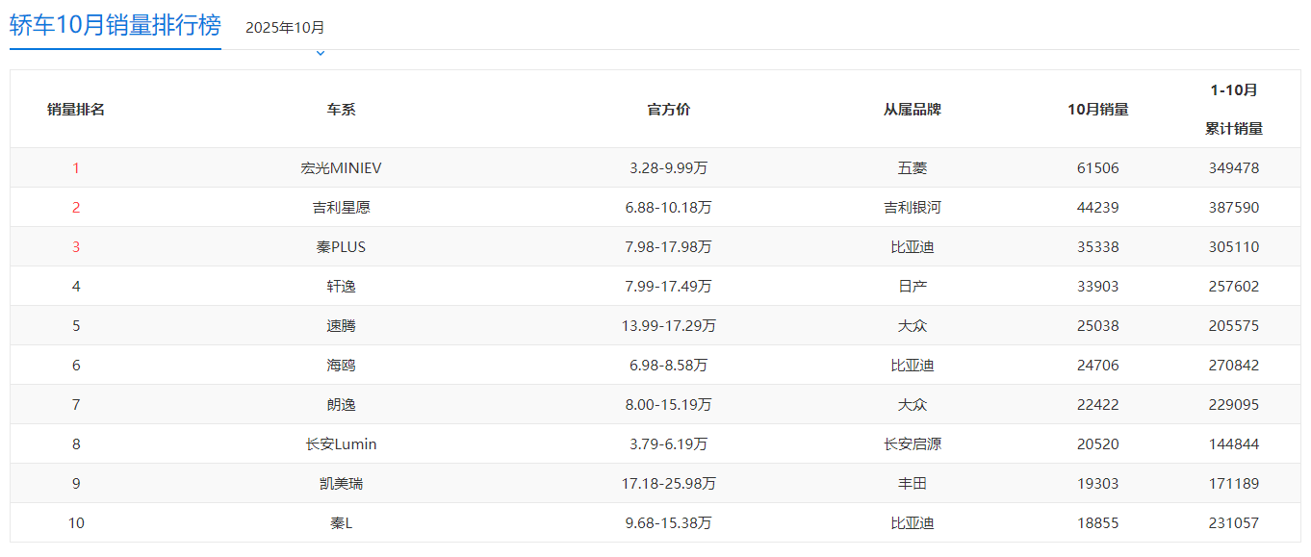This screenshot has width=1311, height=557.
Task: Click the 从属品牌 column header
Action: pyautogui.click(x=912, y=110)
